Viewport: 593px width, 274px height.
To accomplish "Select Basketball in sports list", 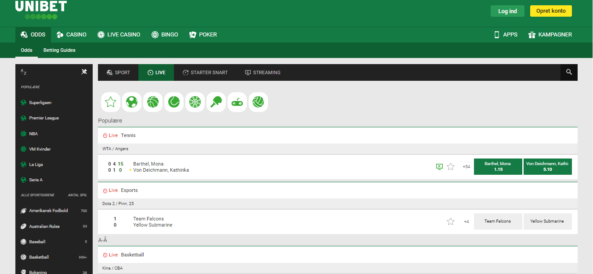I will (x=54, y=257).
